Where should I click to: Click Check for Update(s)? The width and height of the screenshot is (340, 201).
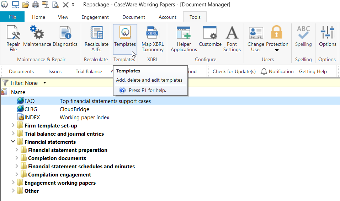click(234, 71)
